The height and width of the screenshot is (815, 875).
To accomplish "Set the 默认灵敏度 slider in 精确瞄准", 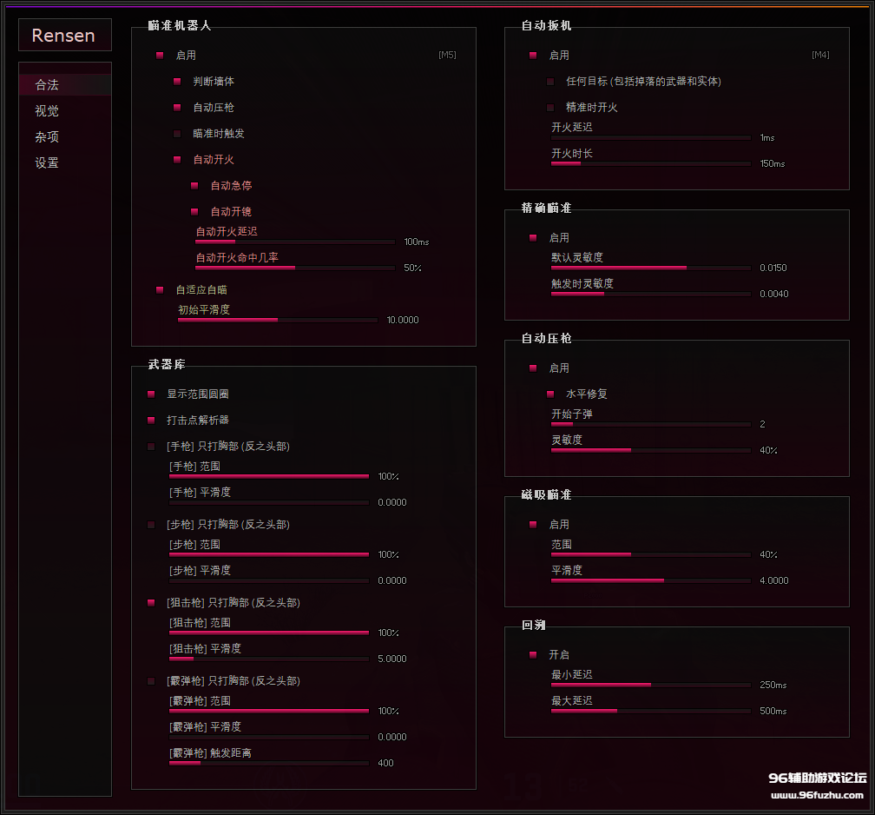I will coord(651,268).
